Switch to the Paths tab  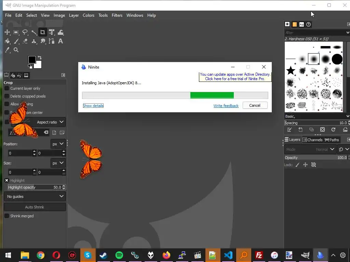332,140
